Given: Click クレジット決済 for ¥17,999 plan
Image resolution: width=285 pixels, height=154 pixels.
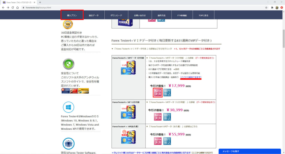Looking at the screenshot, I should (158, 93).
